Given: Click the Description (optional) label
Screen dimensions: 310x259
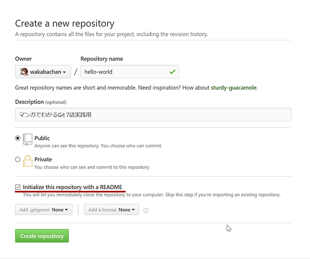Looking at the screenshot, I should point(41,102).
